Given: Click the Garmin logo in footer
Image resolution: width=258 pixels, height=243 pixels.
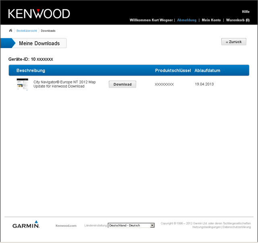Looking at the screenshot, I should point(26,225).
